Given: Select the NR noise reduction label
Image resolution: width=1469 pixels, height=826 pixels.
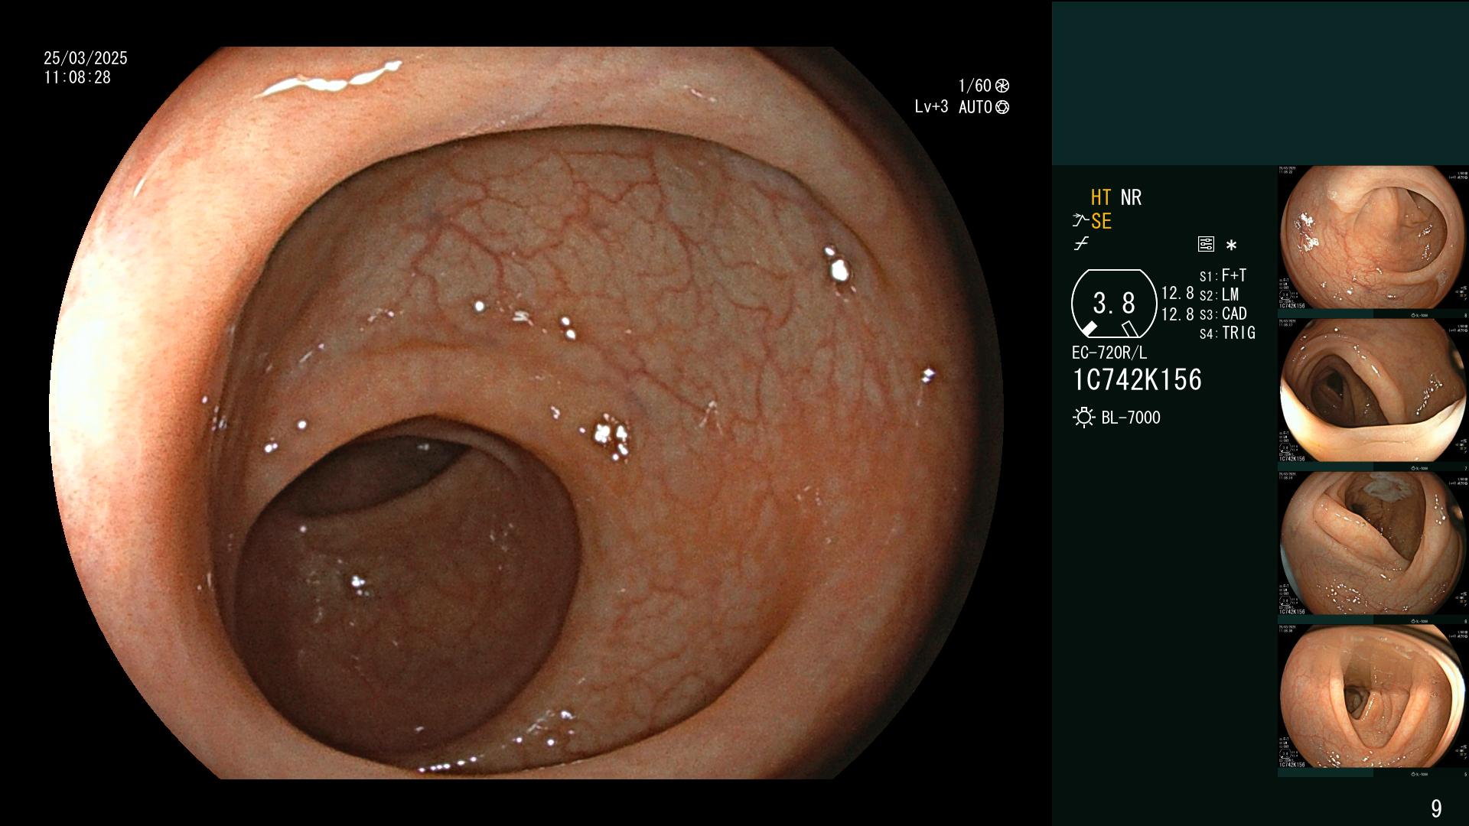Looking at the screenshot, I should (1131, 197).
